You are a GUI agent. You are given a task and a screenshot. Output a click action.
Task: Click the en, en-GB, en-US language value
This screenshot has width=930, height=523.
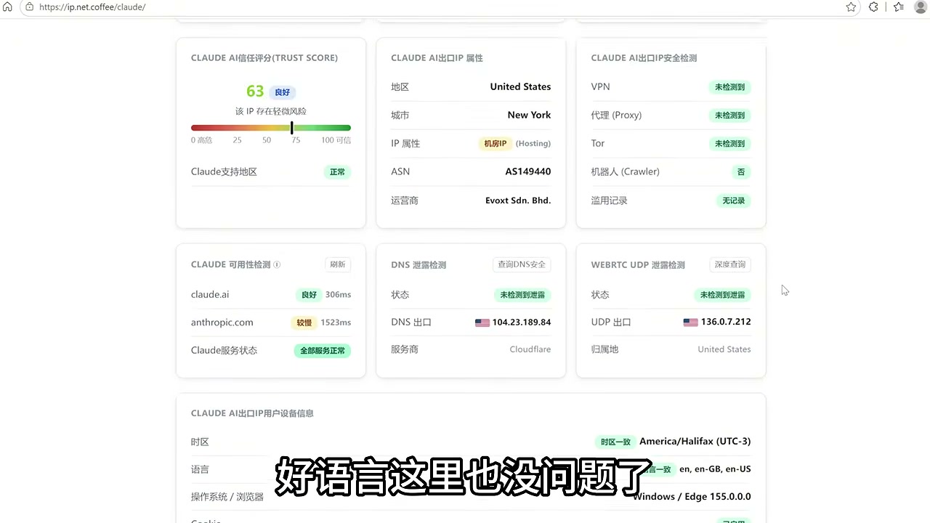coord(715,469)
